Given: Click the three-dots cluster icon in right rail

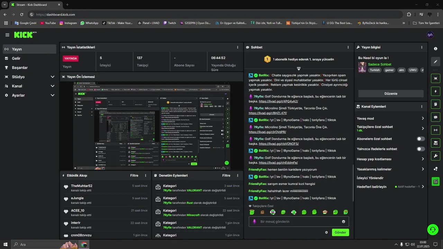Looking at the screenshot, I should [436, 169].
